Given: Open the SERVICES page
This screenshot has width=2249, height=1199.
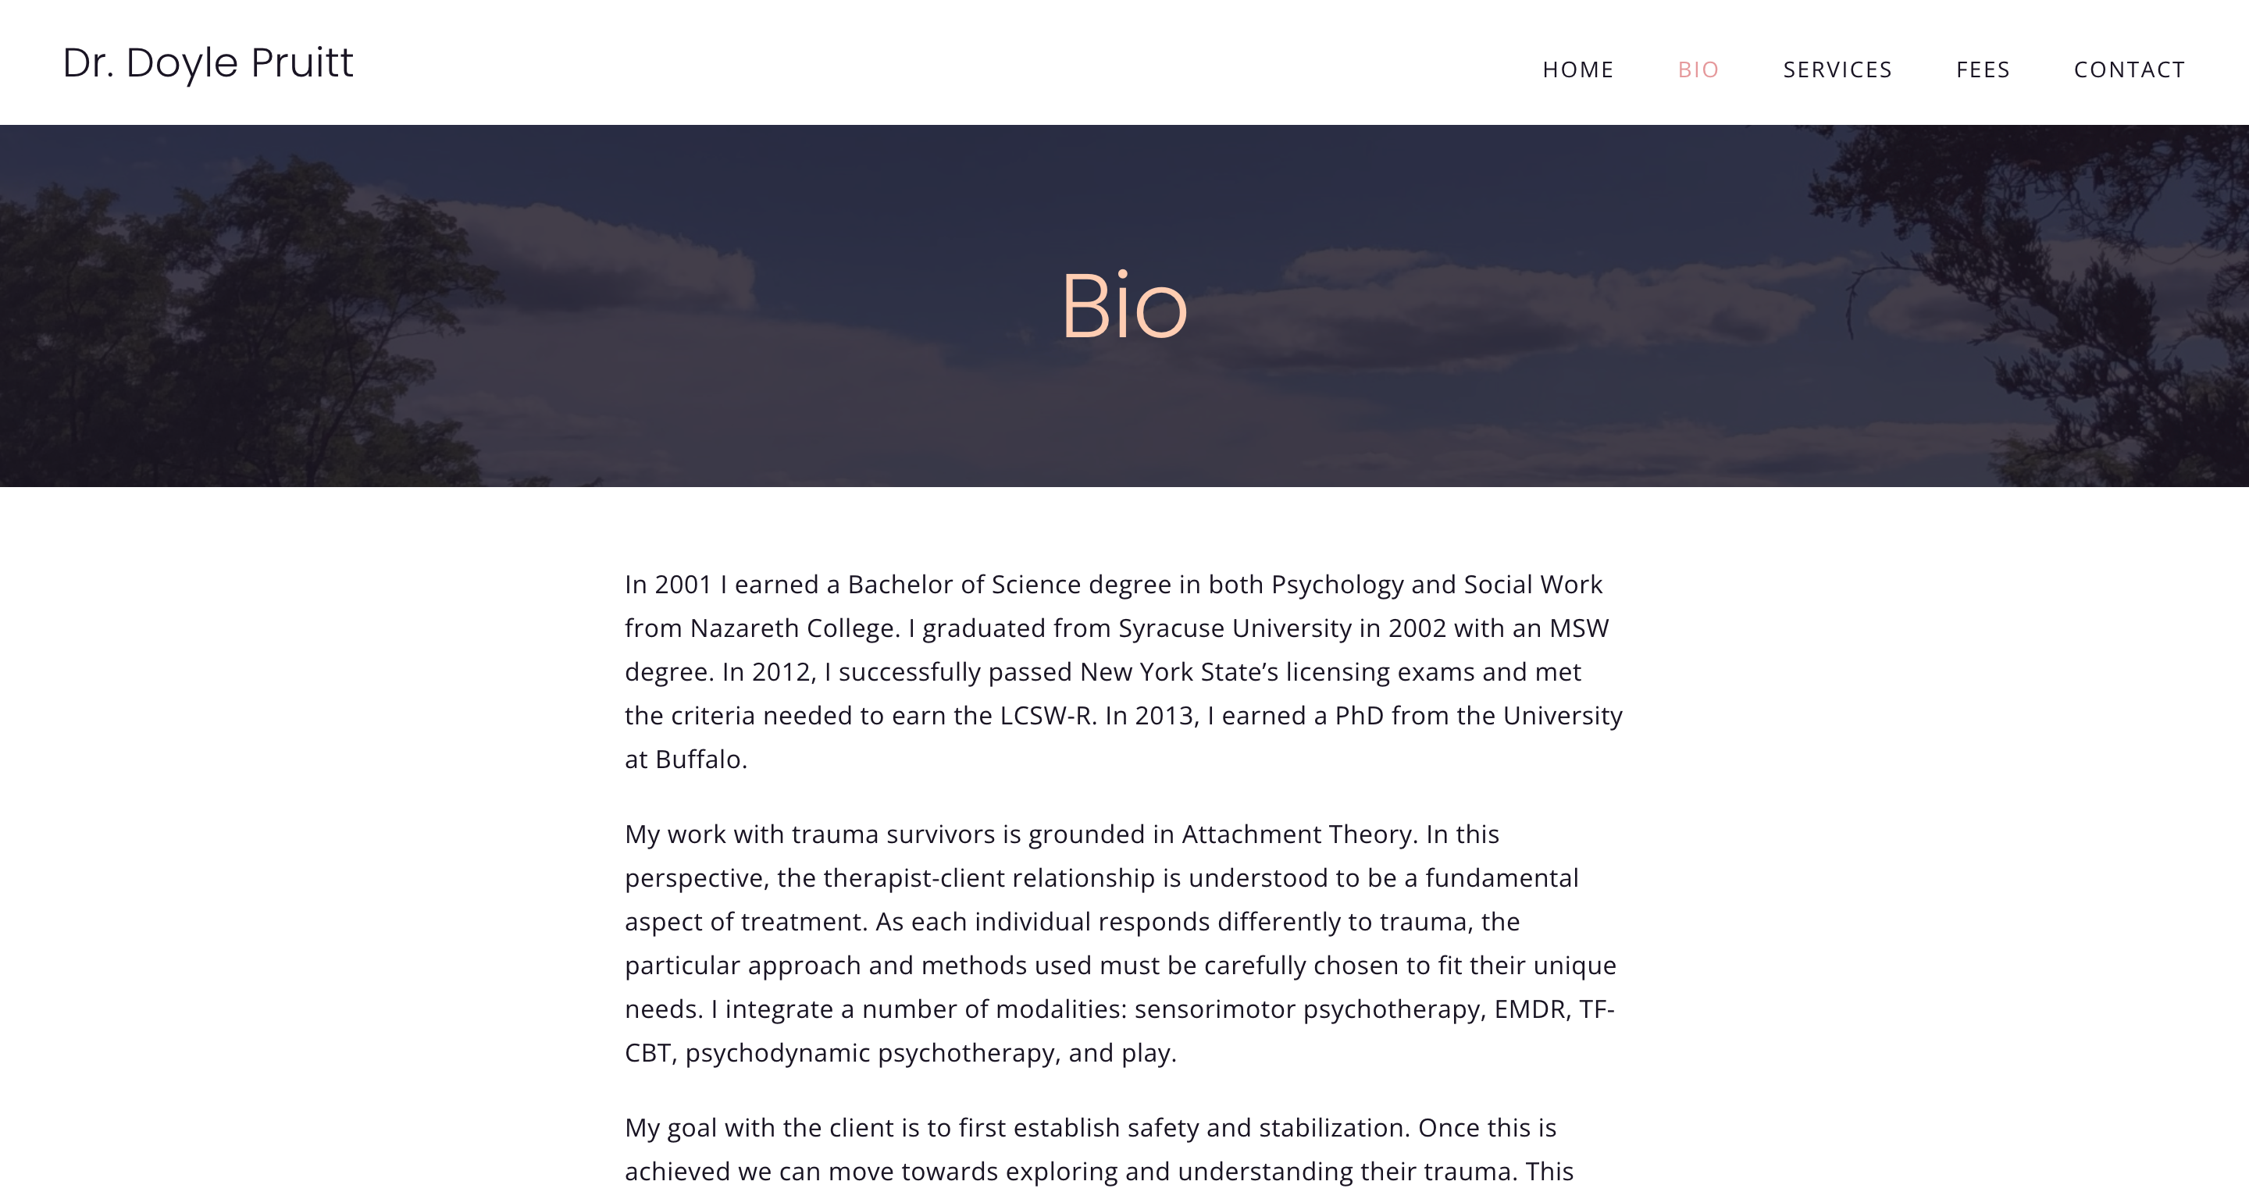Looking at the screenshot, I should [1837, 69].
